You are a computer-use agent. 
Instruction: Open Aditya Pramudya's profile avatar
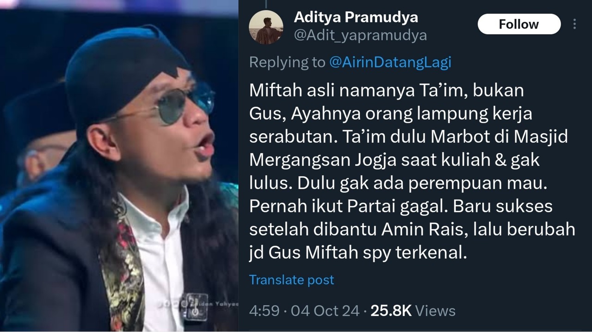(x=266, y=27)
